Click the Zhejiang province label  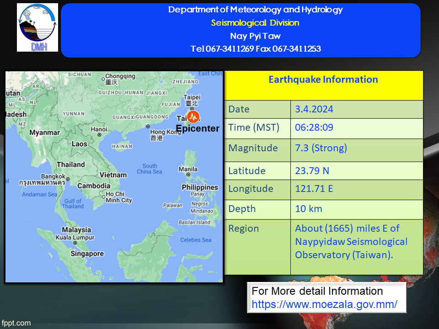185,82
